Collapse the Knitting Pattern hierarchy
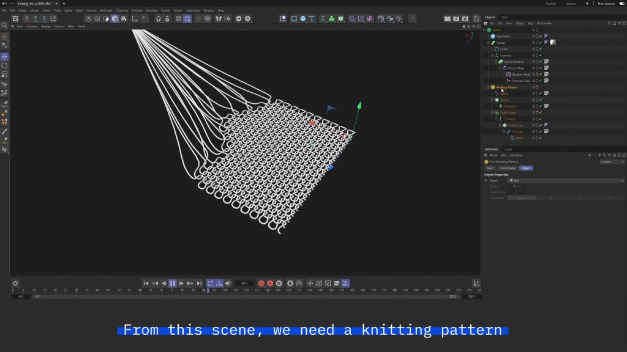 coord(488,87)
